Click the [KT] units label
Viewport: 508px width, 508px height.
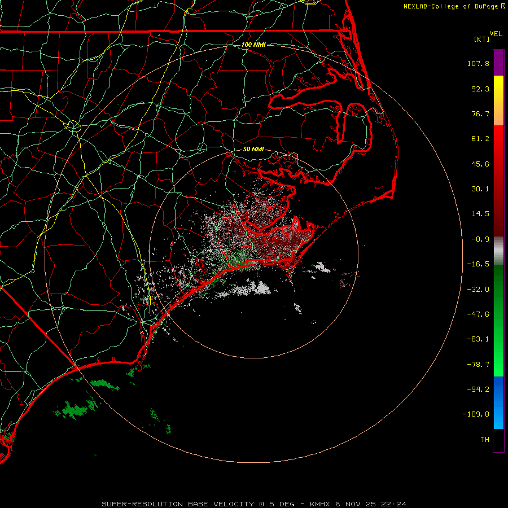pos(482,39)
